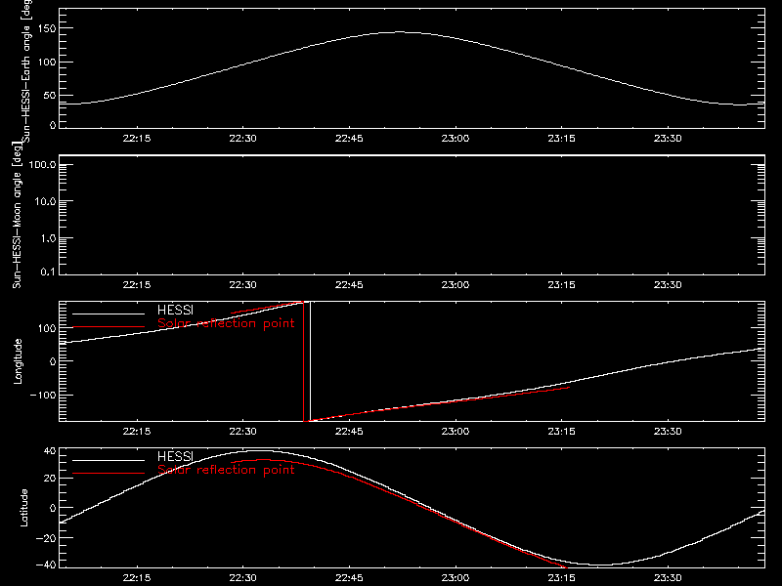Click the 0.1 tick on the Moon angle plot

tap(48, 272)
